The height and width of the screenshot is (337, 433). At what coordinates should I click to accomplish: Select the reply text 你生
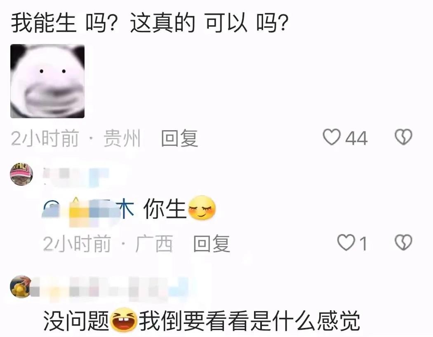pos(165,209)
